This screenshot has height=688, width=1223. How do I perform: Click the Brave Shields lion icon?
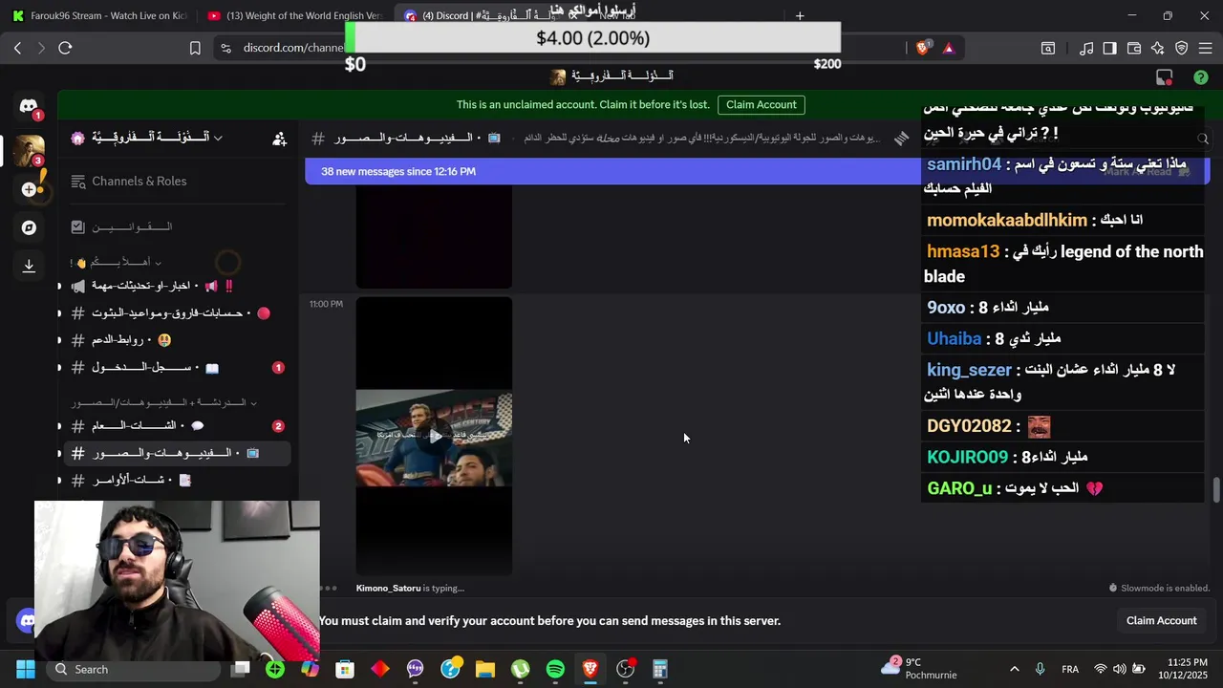[922, 48]
